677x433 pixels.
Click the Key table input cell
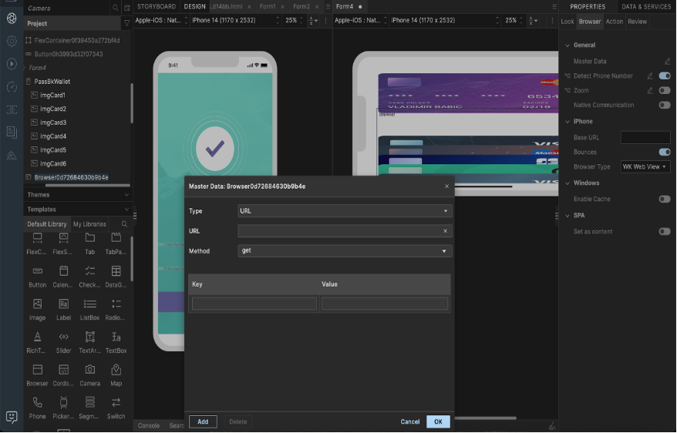tap(254, 304)
